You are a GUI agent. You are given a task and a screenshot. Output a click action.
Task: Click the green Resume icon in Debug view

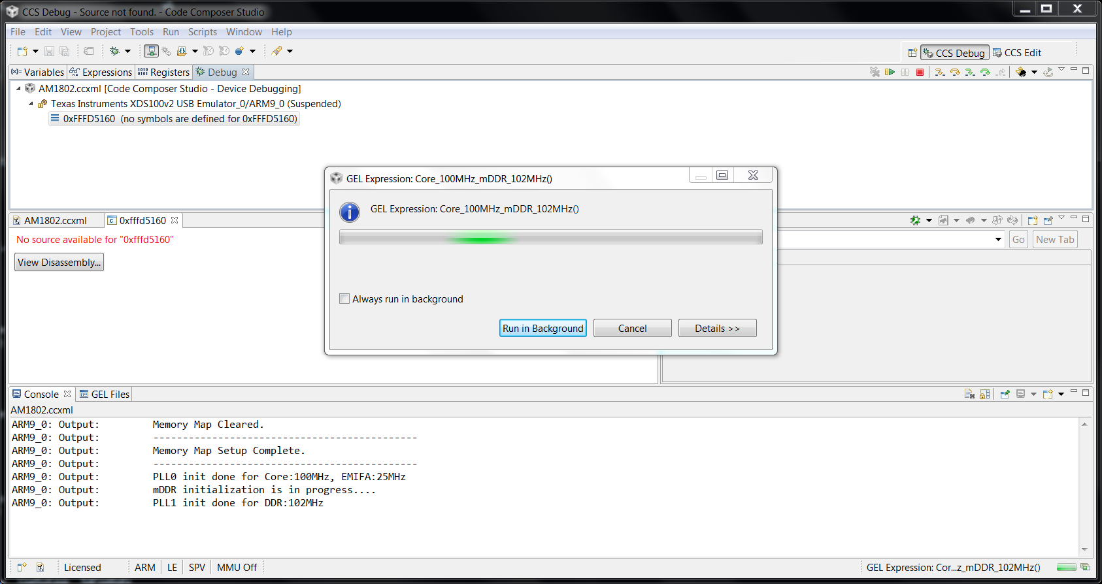pos(890,72)
